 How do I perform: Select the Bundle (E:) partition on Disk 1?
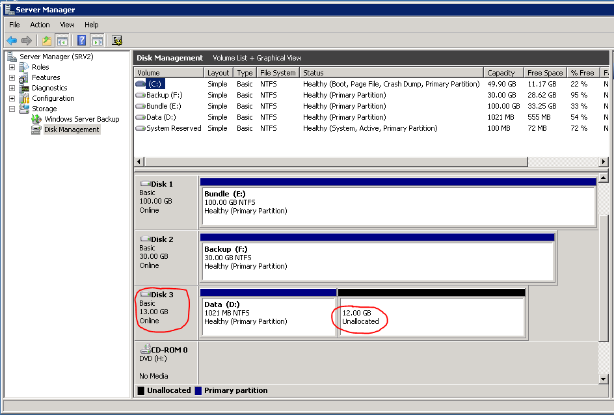coord(398,202)
